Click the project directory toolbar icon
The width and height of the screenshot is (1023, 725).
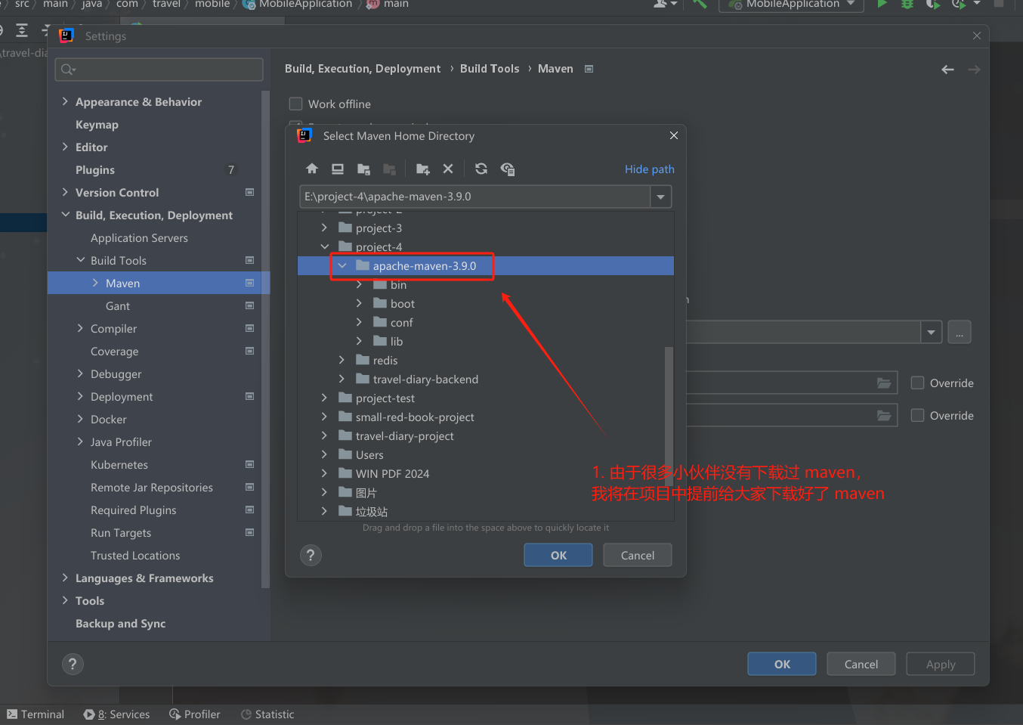pos(363,169)
